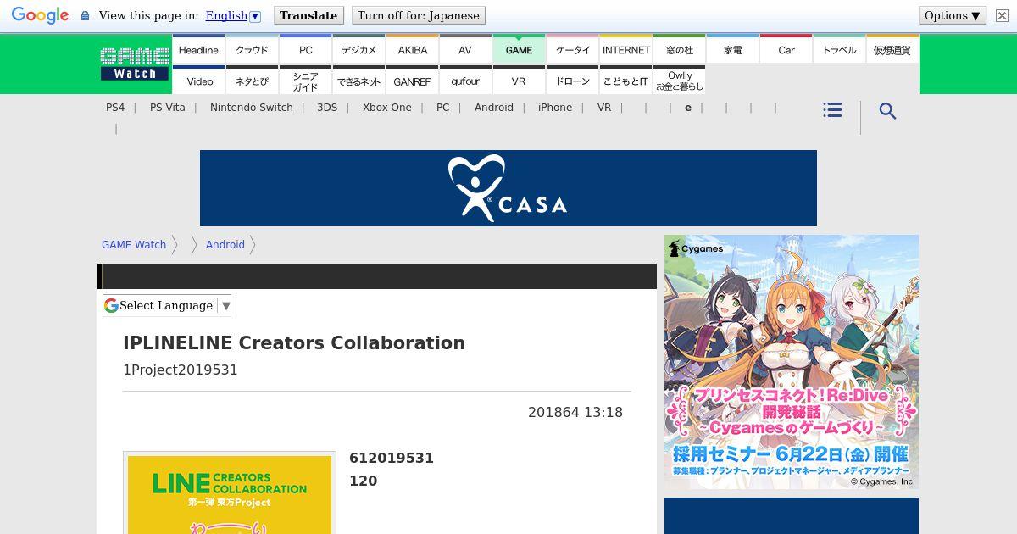The width and height of the screenshot is (1017, 534).
Task: Open the AKIBA tab
Action: point(412,49)
